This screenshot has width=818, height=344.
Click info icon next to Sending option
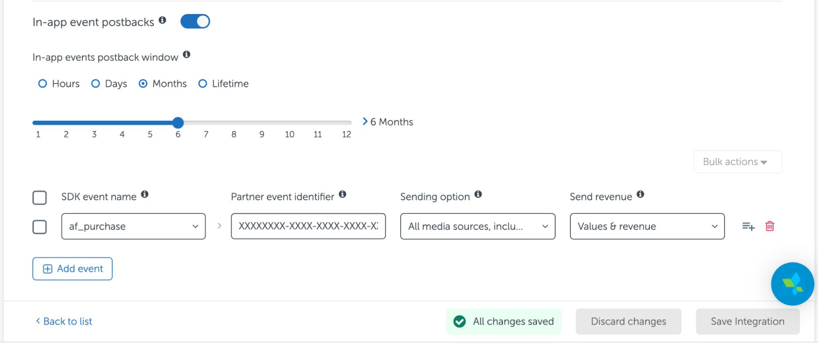coord(478,194)
